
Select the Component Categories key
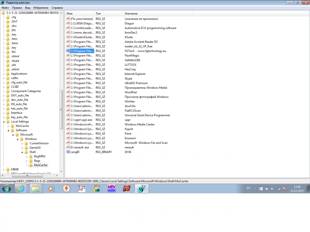coord(26,91)
